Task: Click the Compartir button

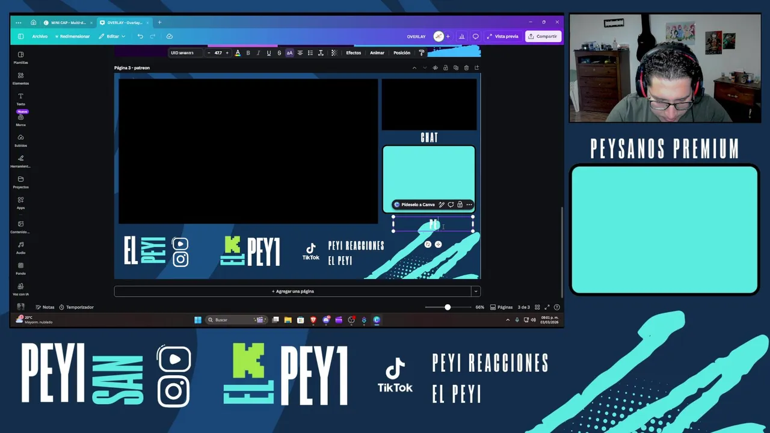Action: point(543,36)
